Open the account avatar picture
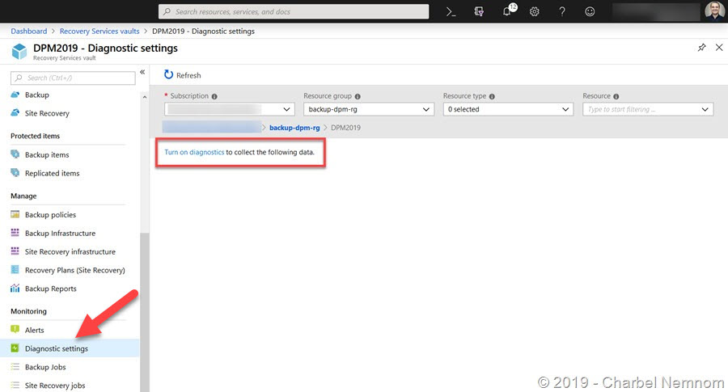This screenshot has width=728, height=392. tap(715, 11)
